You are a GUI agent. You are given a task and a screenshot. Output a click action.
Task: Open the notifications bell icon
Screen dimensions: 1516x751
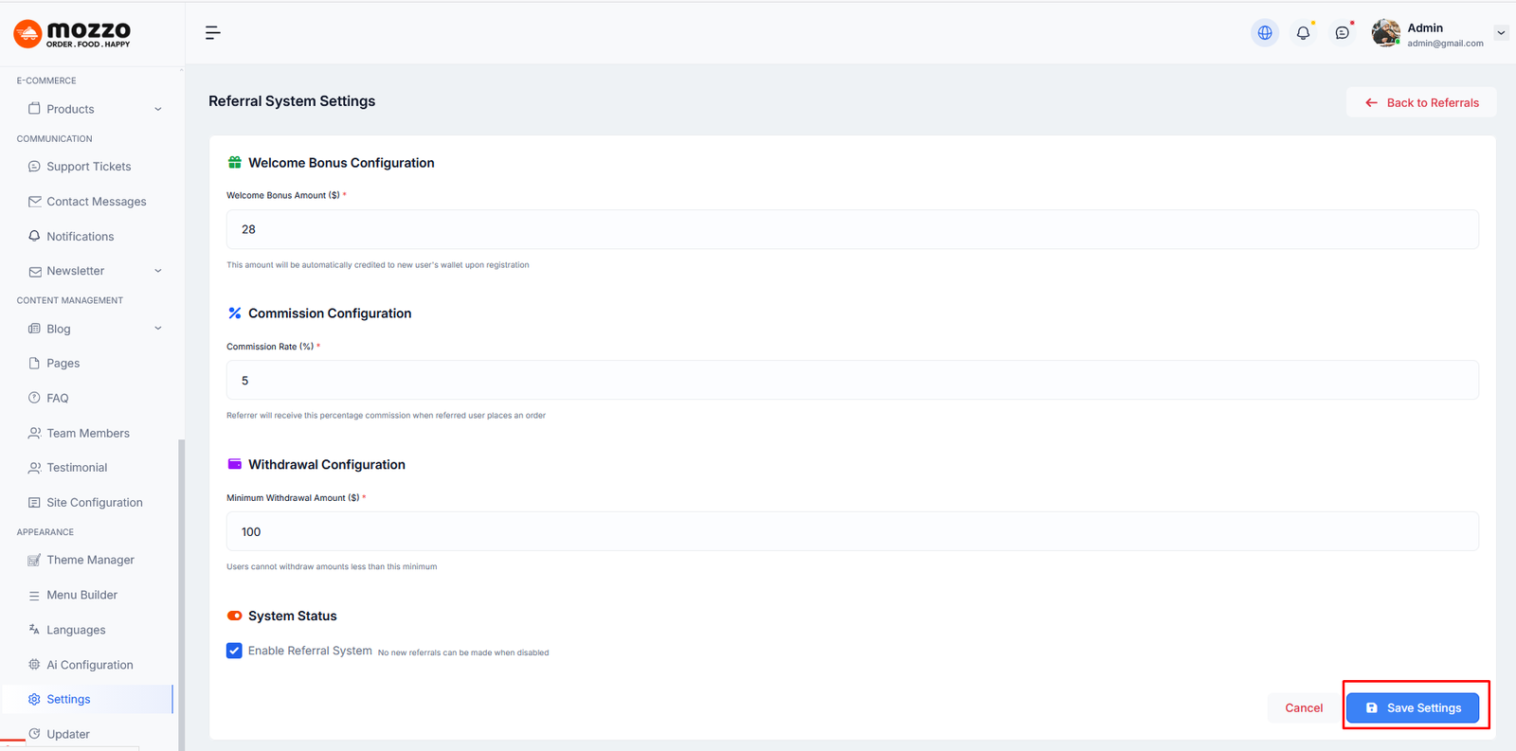(x=1303, y=33)
